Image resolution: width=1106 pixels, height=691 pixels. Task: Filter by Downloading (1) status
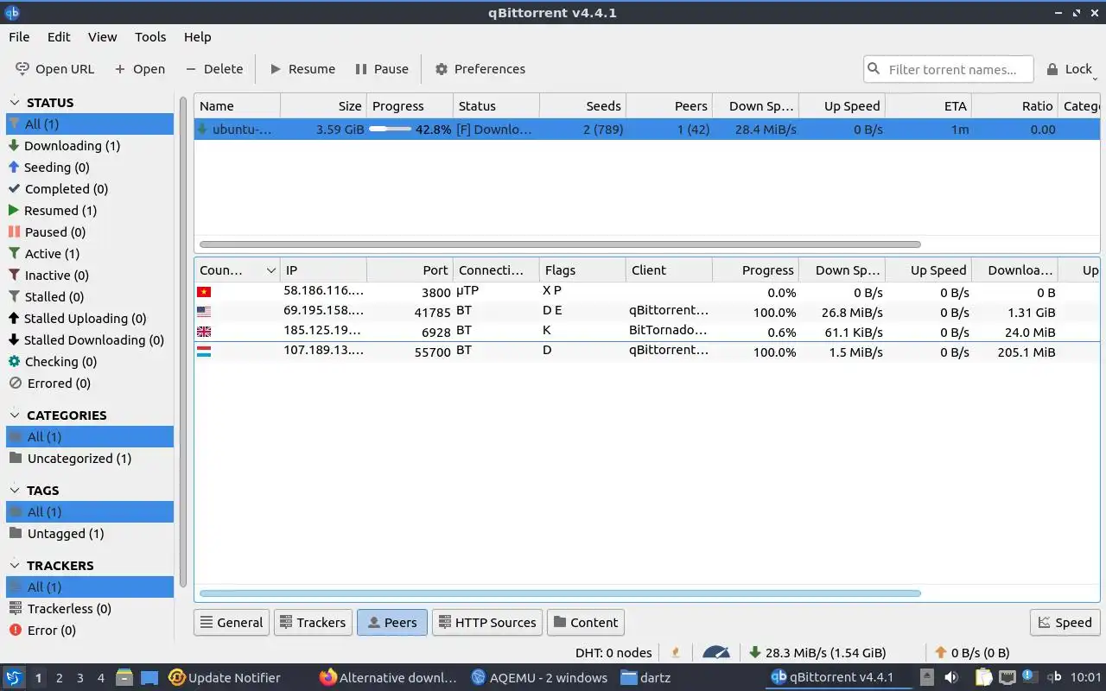pos(90,146)
